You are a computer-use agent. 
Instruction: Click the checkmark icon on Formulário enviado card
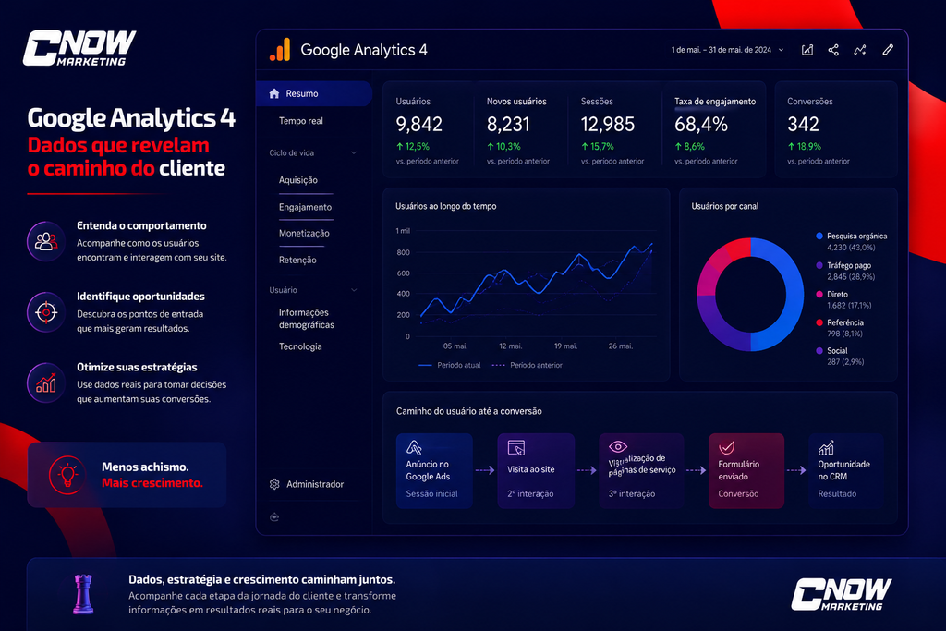726,447
